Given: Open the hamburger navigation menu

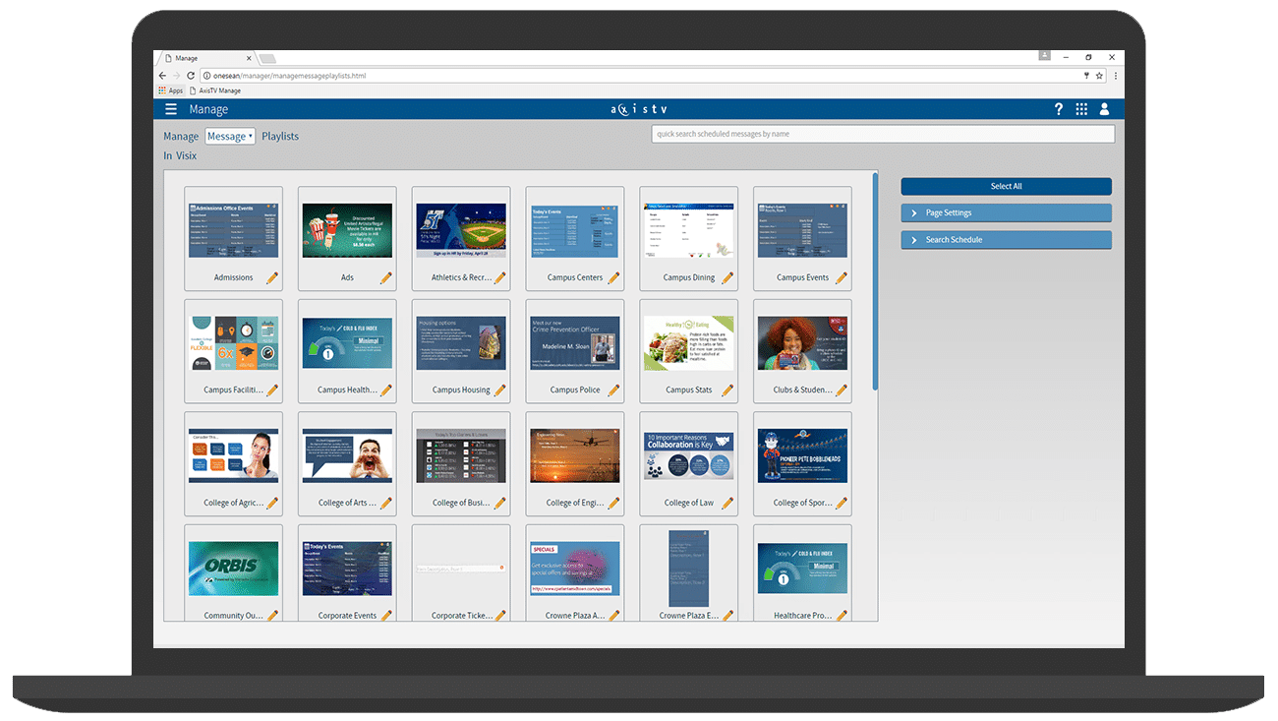Looking at the screenshot, I should pyautogui.click(x=171, y=109).
